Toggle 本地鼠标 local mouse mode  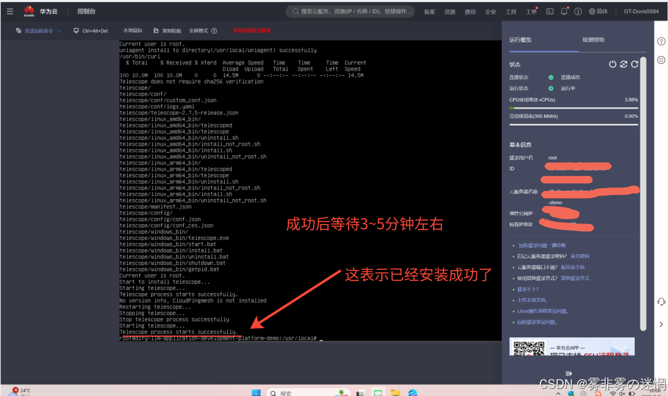point(133,31)
